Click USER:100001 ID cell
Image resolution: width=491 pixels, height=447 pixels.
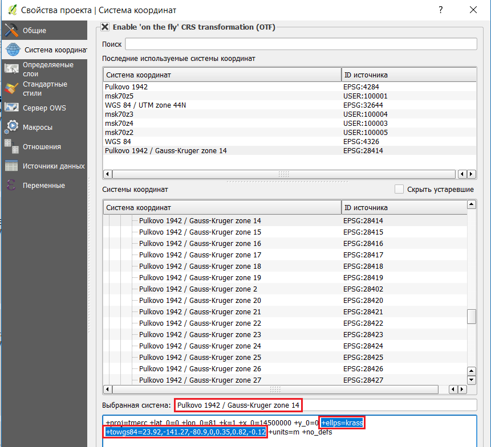click(366, 96)
